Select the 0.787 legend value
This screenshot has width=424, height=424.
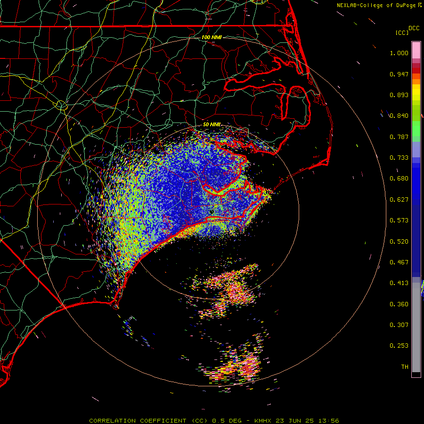pyautogui.click(x=399, y=137)
